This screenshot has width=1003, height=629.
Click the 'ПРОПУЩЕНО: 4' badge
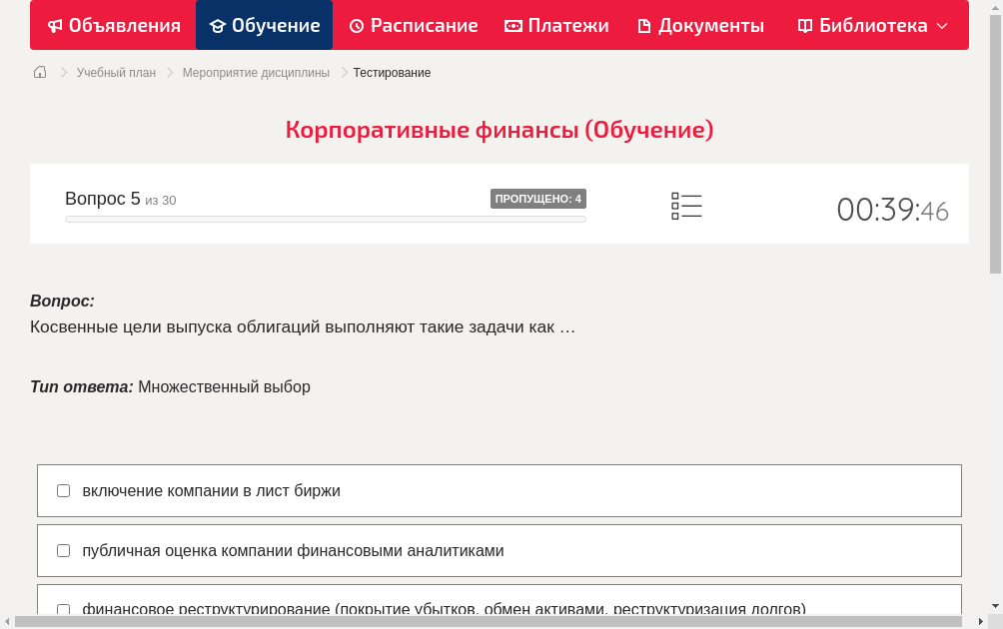(537, 199)
